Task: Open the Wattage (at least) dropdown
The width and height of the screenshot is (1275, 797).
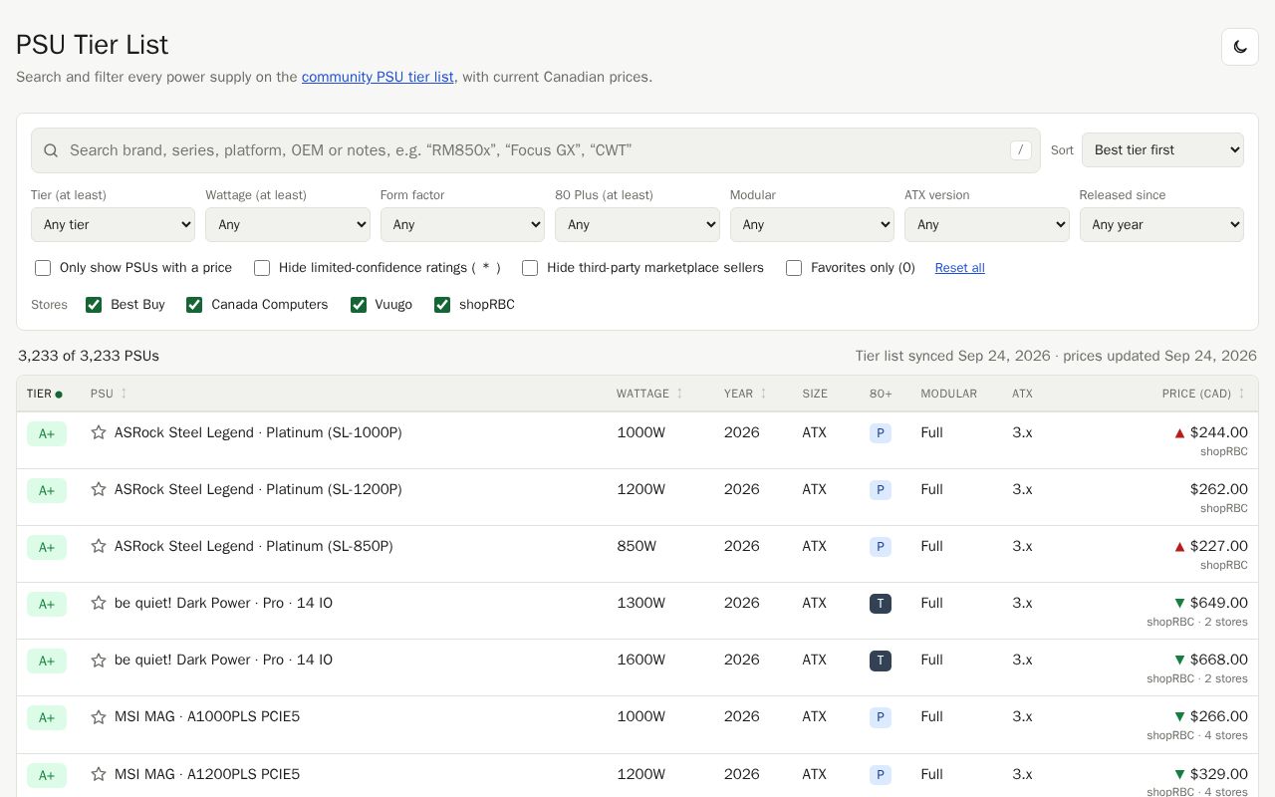Action: click(x=288, y=224)
